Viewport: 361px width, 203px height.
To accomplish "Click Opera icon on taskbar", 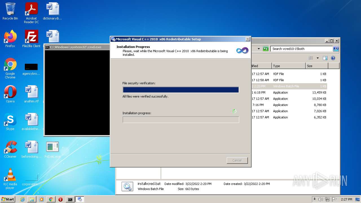I will point(60,199).
